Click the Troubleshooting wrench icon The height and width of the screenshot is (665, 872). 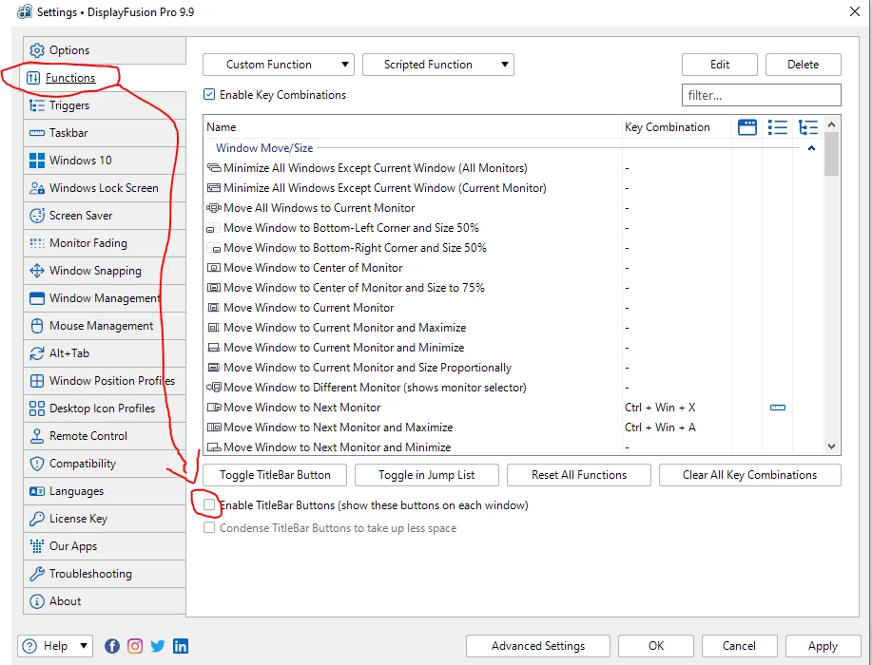37,574
